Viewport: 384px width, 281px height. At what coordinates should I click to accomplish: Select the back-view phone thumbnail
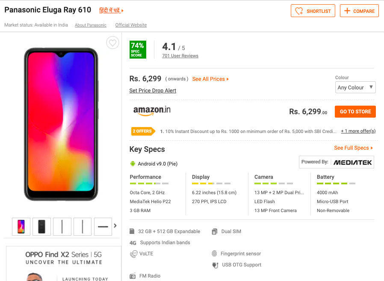click(41, 227)
